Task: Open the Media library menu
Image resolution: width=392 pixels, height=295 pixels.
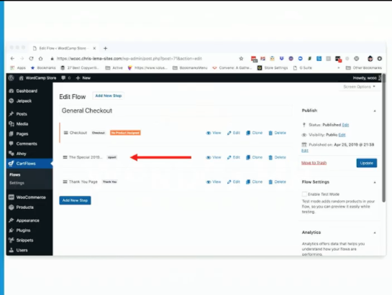Action: pos(19,123)
